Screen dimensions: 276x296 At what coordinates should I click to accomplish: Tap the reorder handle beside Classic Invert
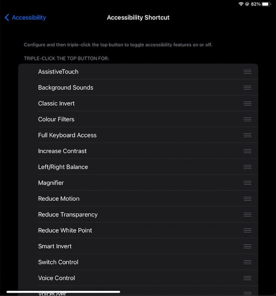click(x=247, y=103)
